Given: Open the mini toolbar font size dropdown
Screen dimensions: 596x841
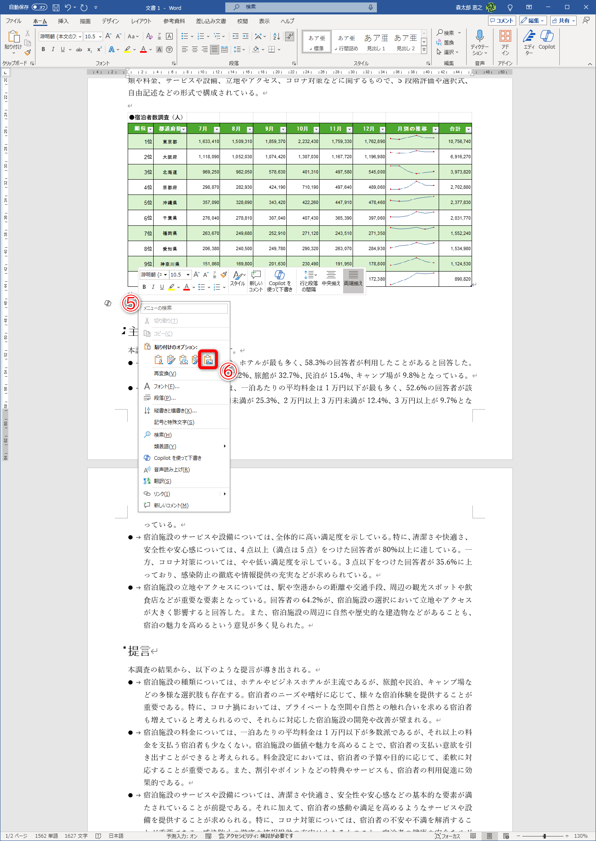Looking at the screenshot, I should 188,275.
